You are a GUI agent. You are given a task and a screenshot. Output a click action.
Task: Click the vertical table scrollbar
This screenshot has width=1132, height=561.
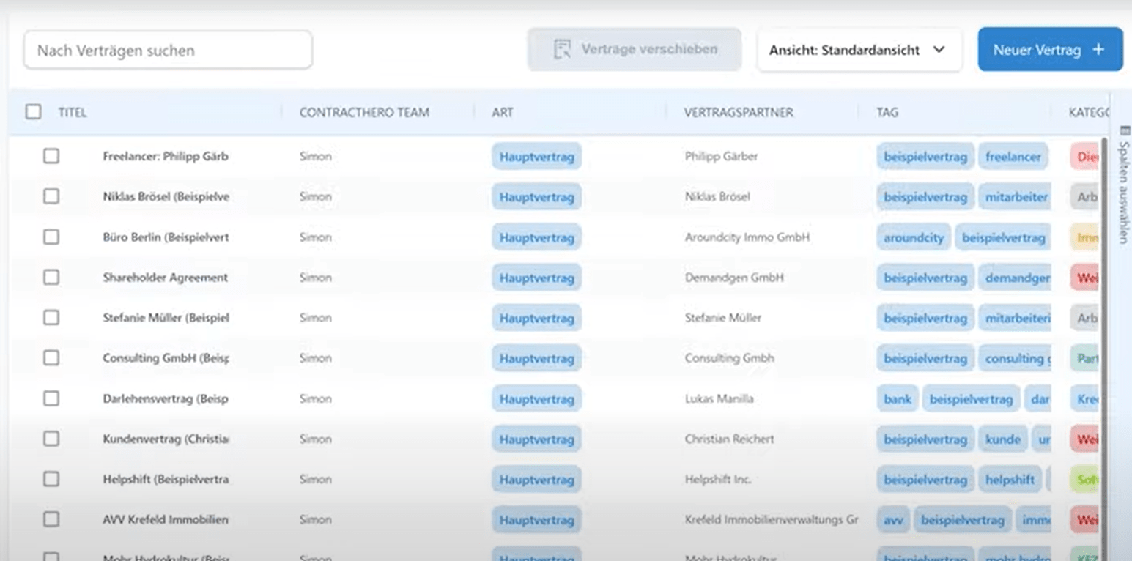tap(1104, 330)
